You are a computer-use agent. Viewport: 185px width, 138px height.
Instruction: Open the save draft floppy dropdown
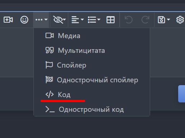pyautogui.click(x=164, y=20)
